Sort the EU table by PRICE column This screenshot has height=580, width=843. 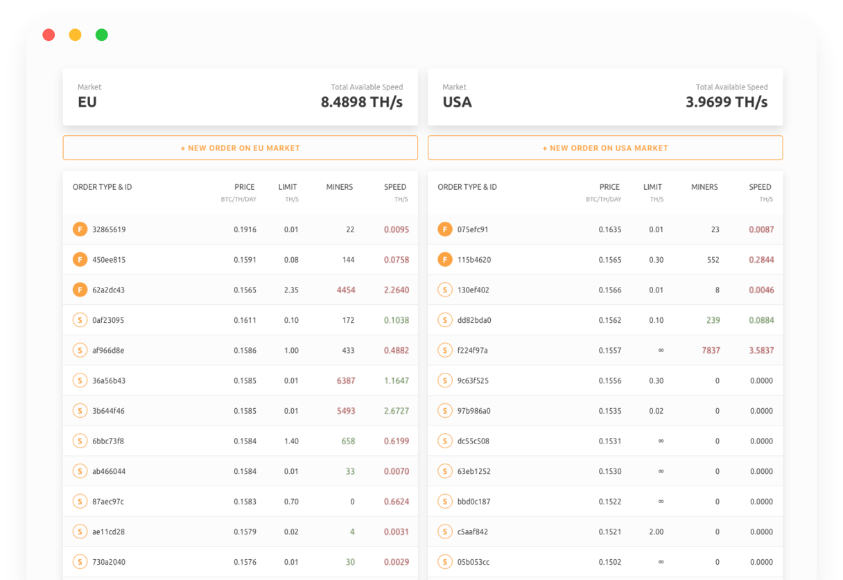(245, 186)
